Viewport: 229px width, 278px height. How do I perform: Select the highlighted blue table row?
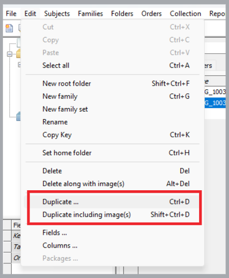pyautogui.click(x=215, y=103)
